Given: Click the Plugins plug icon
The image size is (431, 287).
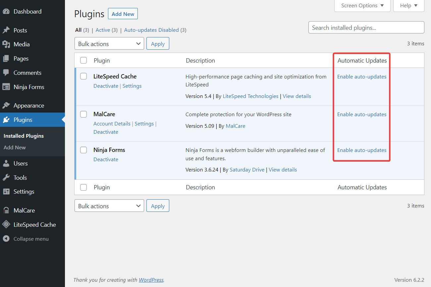Looking at the screenshot, I should click(x=6, y=120).
